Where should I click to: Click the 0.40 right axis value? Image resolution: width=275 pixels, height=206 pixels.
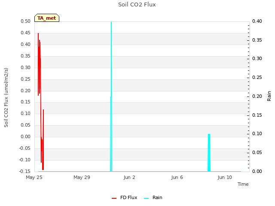pyautogui.click(x=257, y=21)
